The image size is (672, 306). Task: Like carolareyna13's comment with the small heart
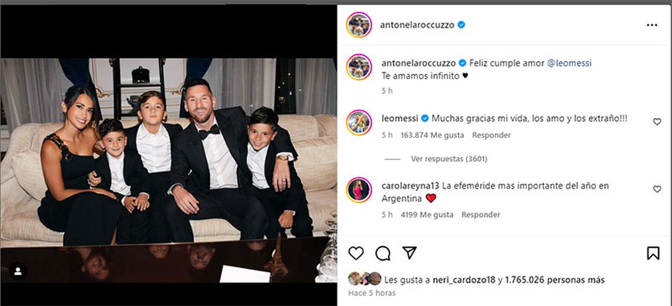(x=657, y=189)
